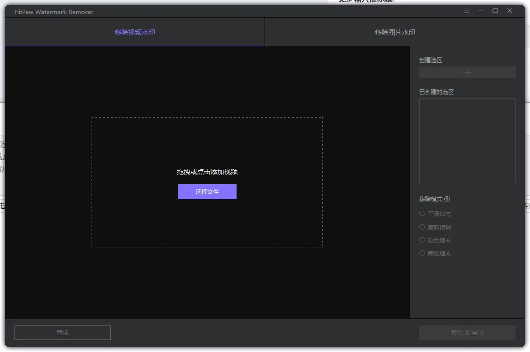Close the HitPaw Watermark Remover window
Screen dimensions: 530x352
(x=510, y=11)
